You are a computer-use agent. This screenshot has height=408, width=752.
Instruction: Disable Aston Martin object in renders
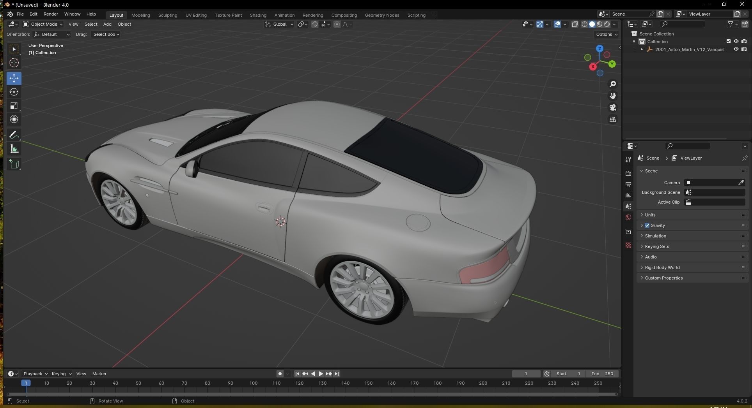tap(744, 49)
